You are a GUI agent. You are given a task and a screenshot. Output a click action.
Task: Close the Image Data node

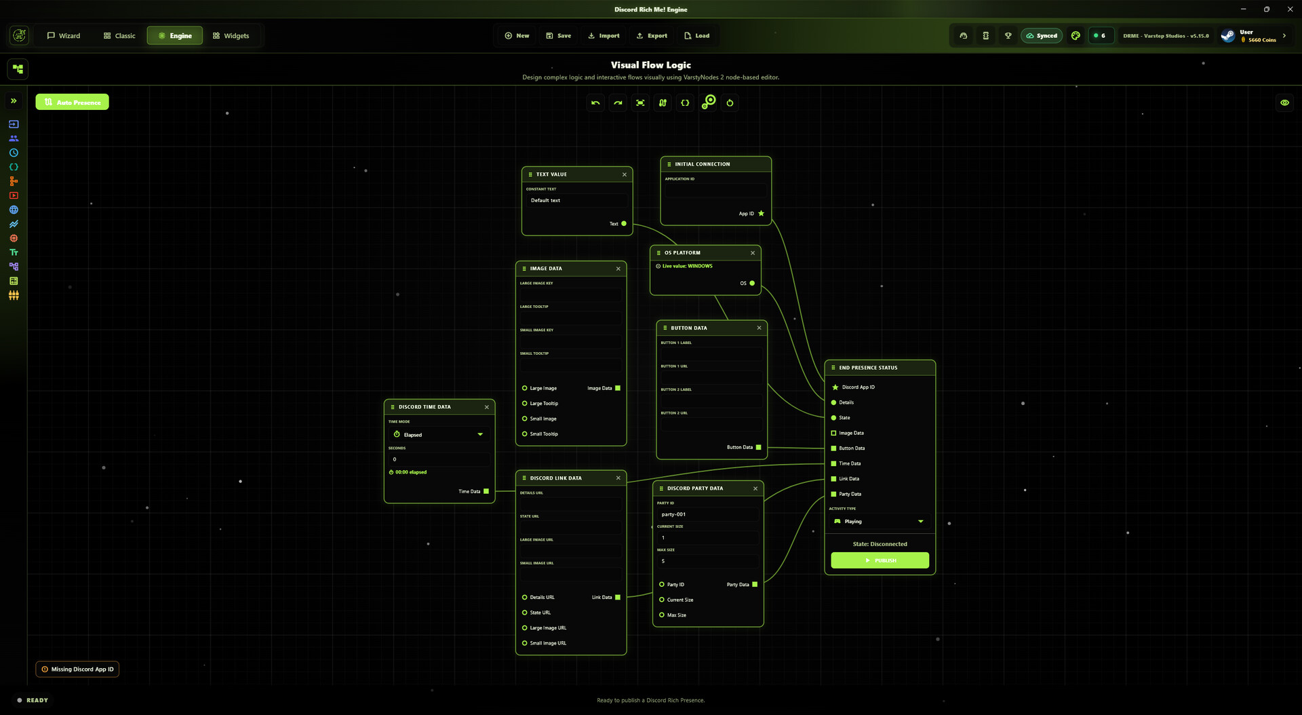pyautogui.click(x=618, y=269)
